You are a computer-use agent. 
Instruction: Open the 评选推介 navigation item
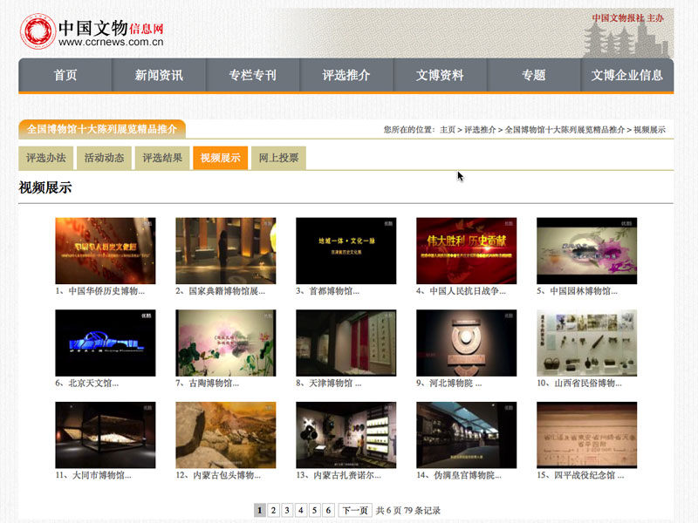(x=346, y=75)
